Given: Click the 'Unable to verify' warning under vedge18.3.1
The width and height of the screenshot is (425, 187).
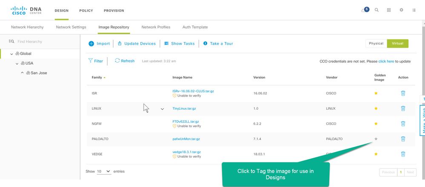Looking at the screenshot, I should 187,156.
